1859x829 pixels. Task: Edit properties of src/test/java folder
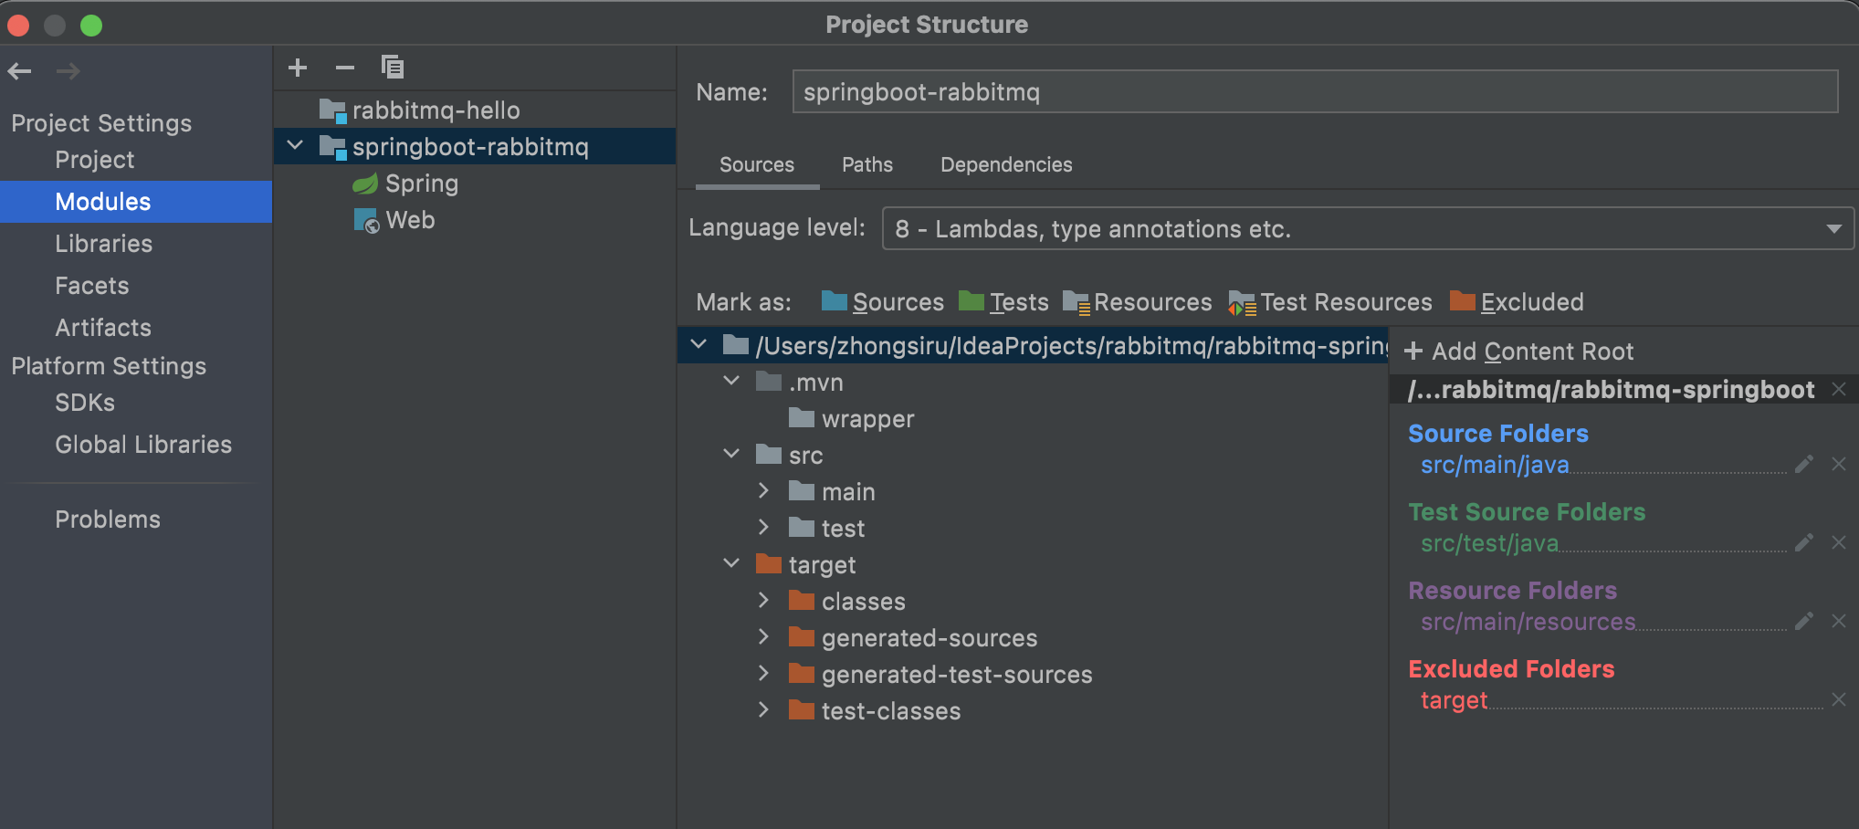[x=1803, y=543]
